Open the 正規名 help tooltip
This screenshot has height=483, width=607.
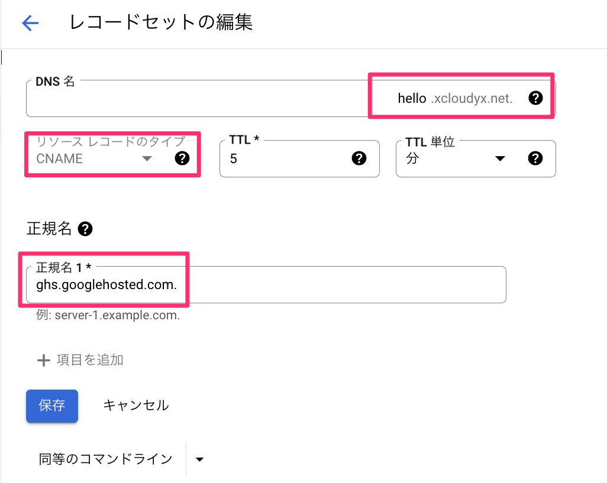(85, 229)
